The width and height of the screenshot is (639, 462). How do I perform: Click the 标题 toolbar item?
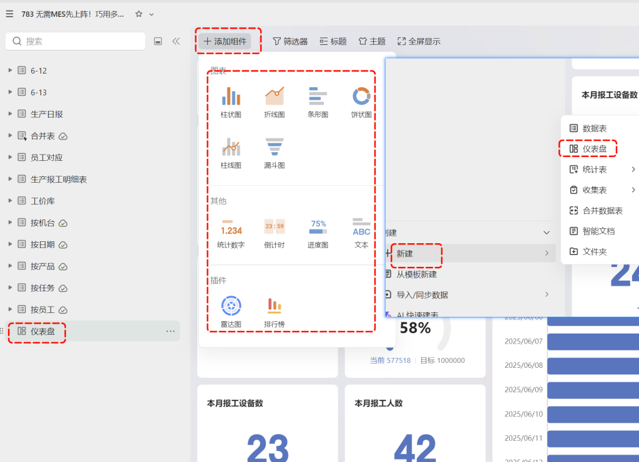click(333, 41)
